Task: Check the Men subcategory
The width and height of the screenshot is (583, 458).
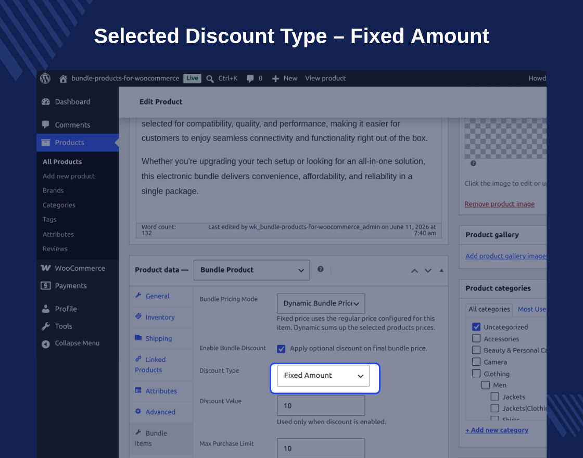Action: point(486,385)
